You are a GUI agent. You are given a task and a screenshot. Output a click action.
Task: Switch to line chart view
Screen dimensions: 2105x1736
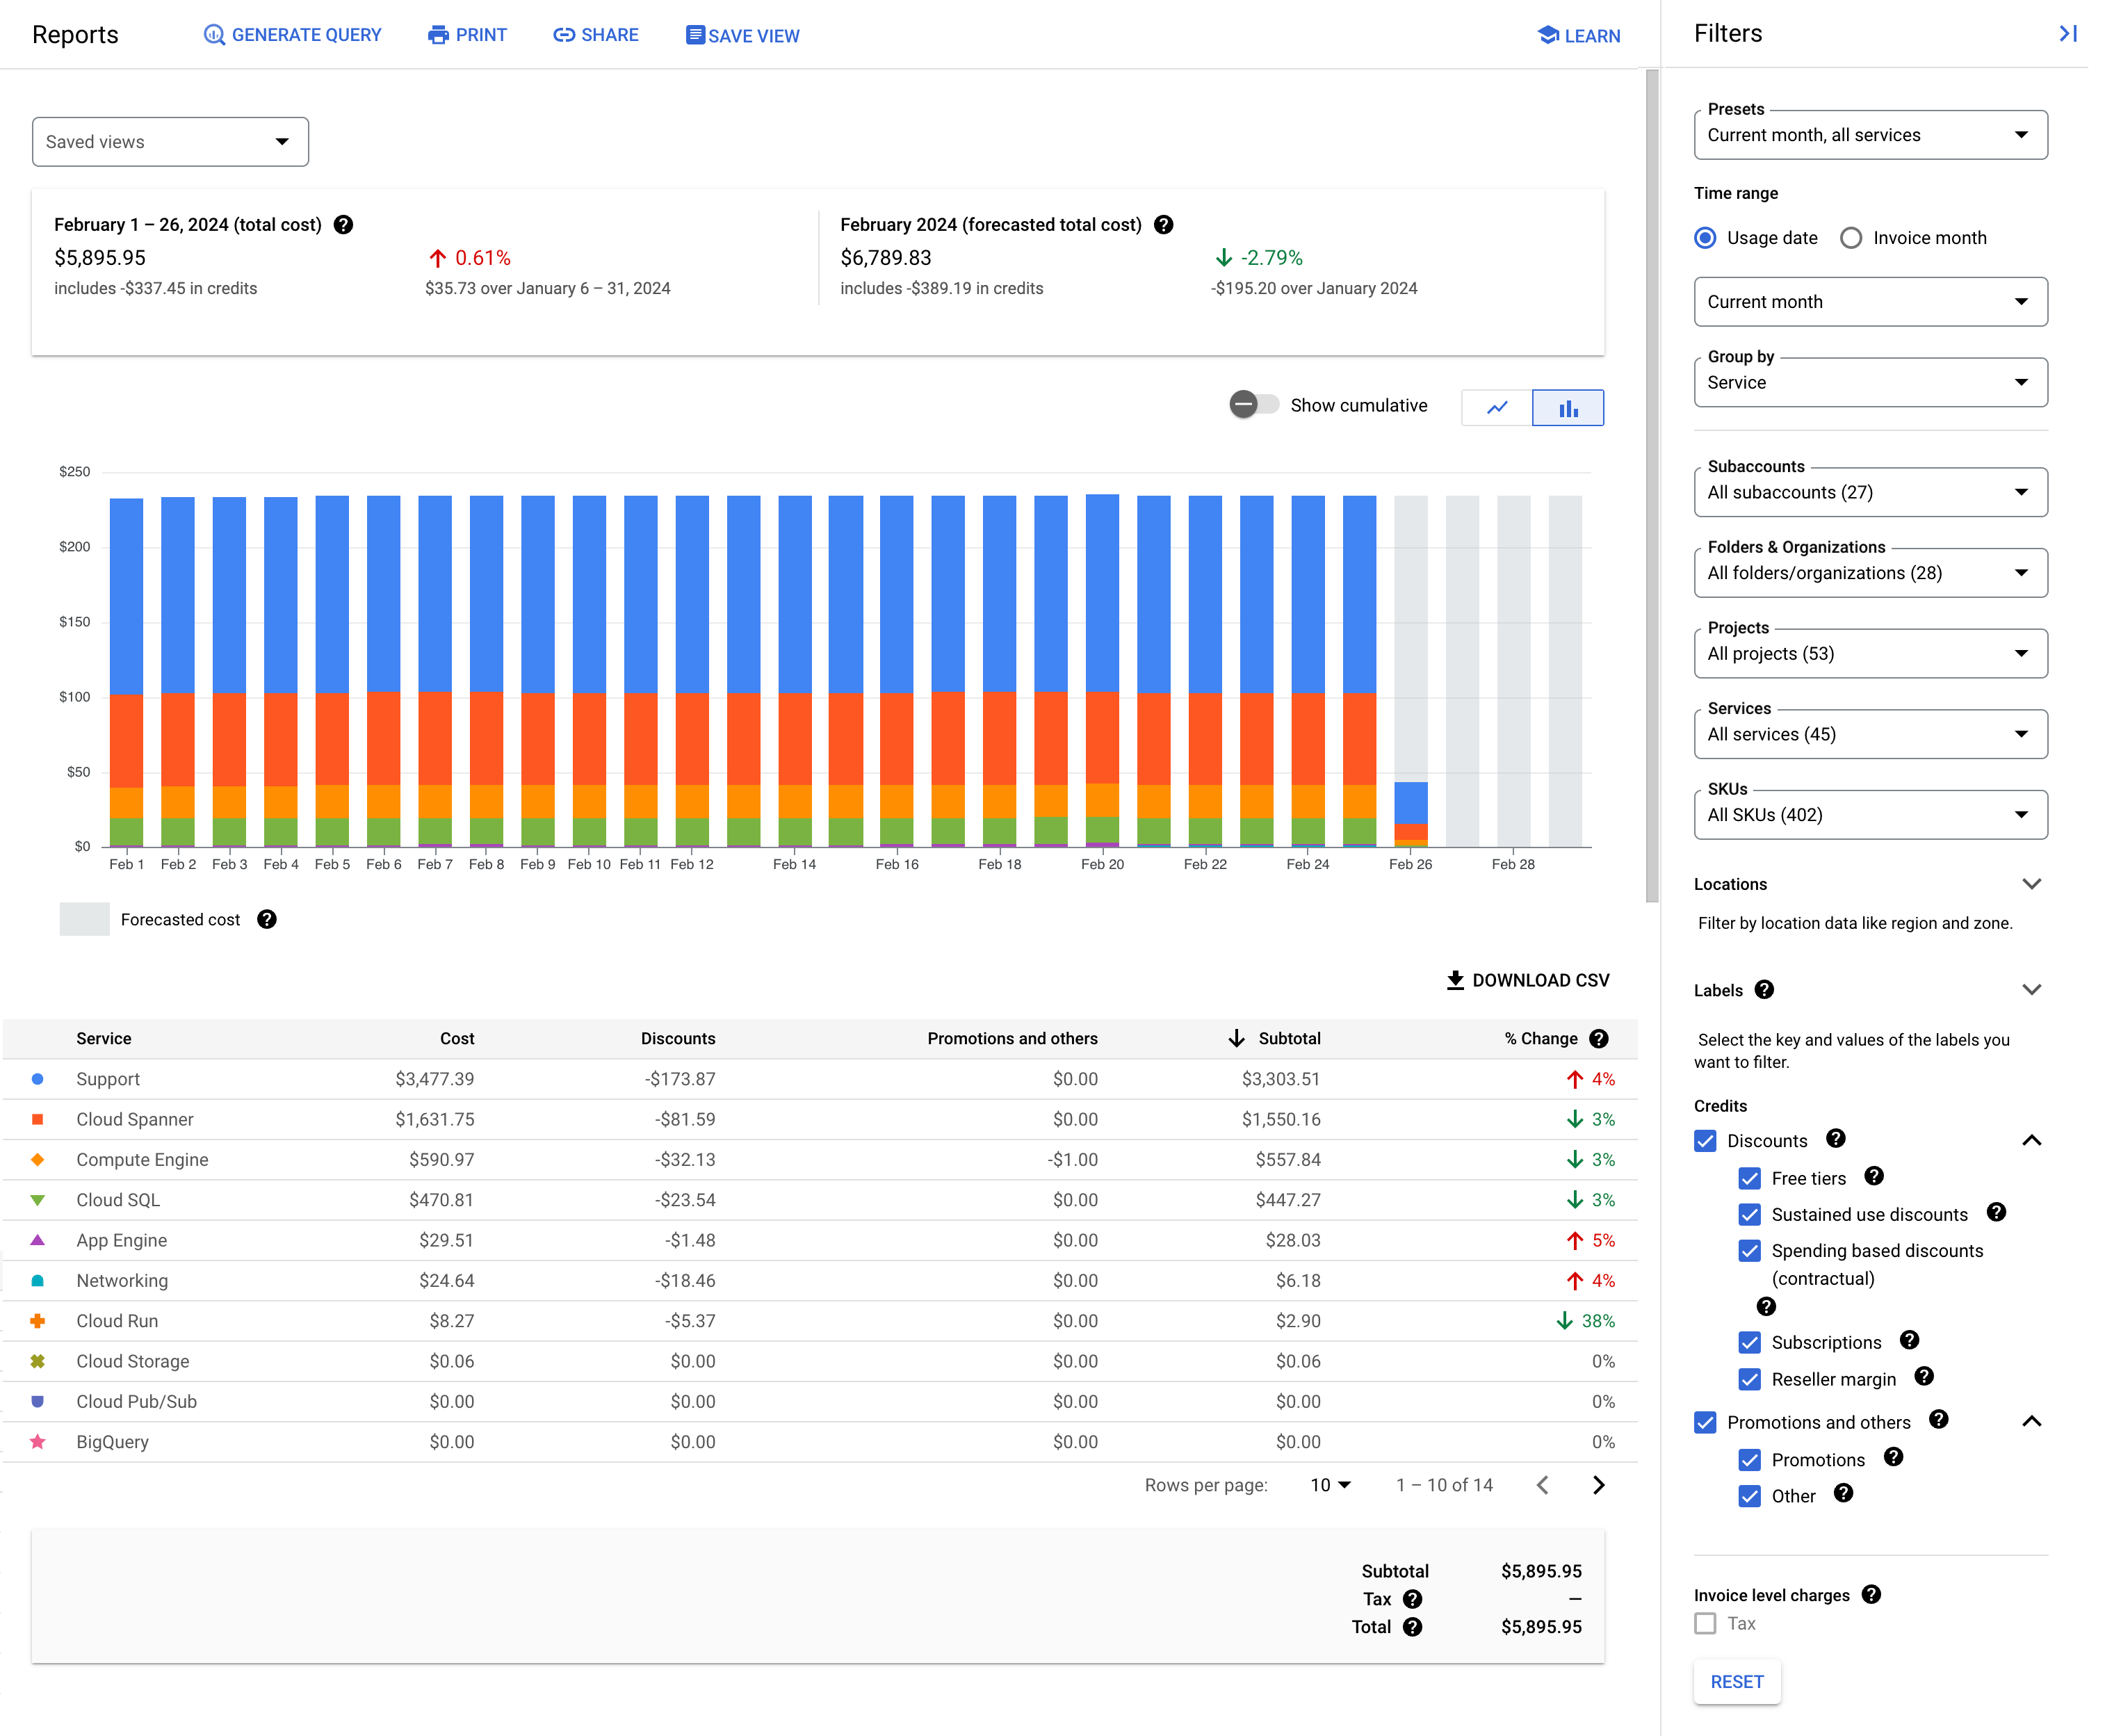click(x=1498, y=407)
